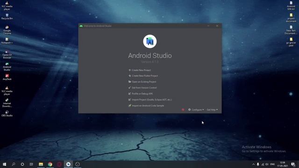This screenshot has width=299, height=168.
Task: Open File Explorer from the taskbar
Action: tap(41, 164)
